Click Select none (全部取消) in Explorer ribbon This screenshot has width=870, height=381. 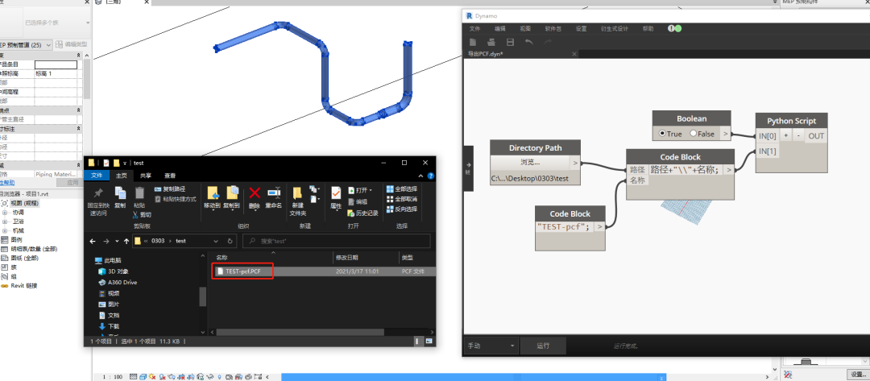point(402,198)
